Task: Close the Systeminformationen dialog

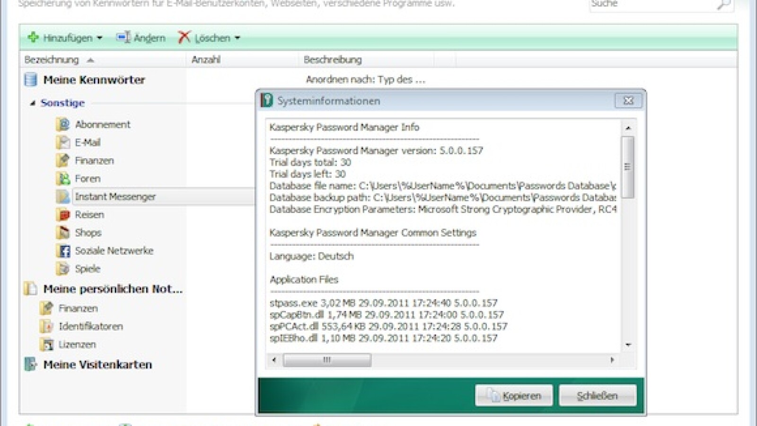Action: pyautogui.click(x=628, y=100)
